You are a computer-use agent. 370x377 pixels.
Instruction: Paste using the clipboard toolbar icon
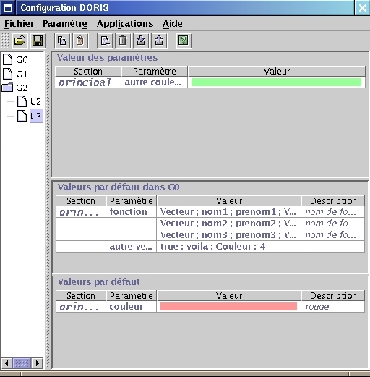coord(80,41)
